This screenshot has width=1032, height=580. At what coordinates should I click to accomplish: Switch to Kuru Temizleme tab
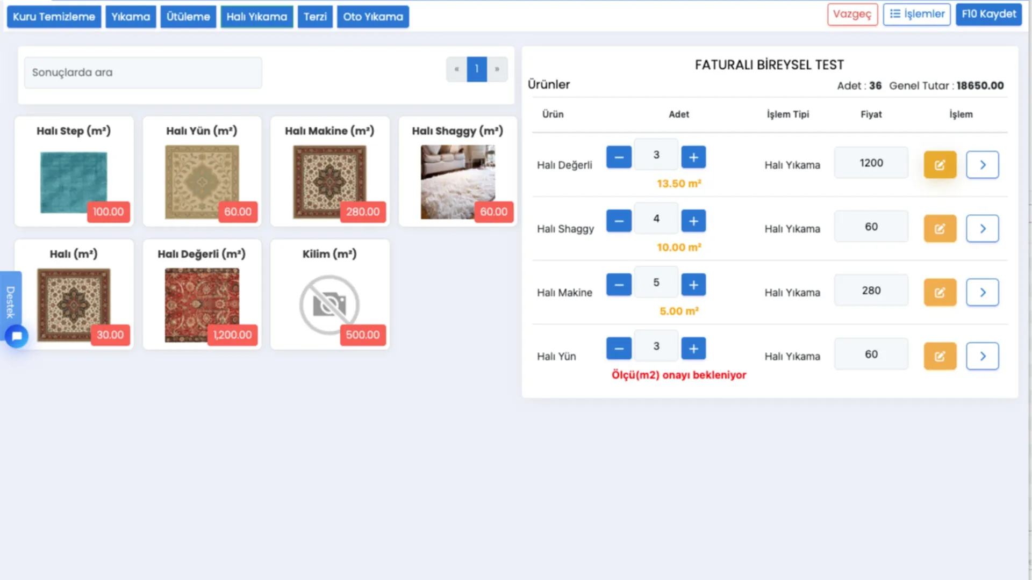(x=54, y=17)
